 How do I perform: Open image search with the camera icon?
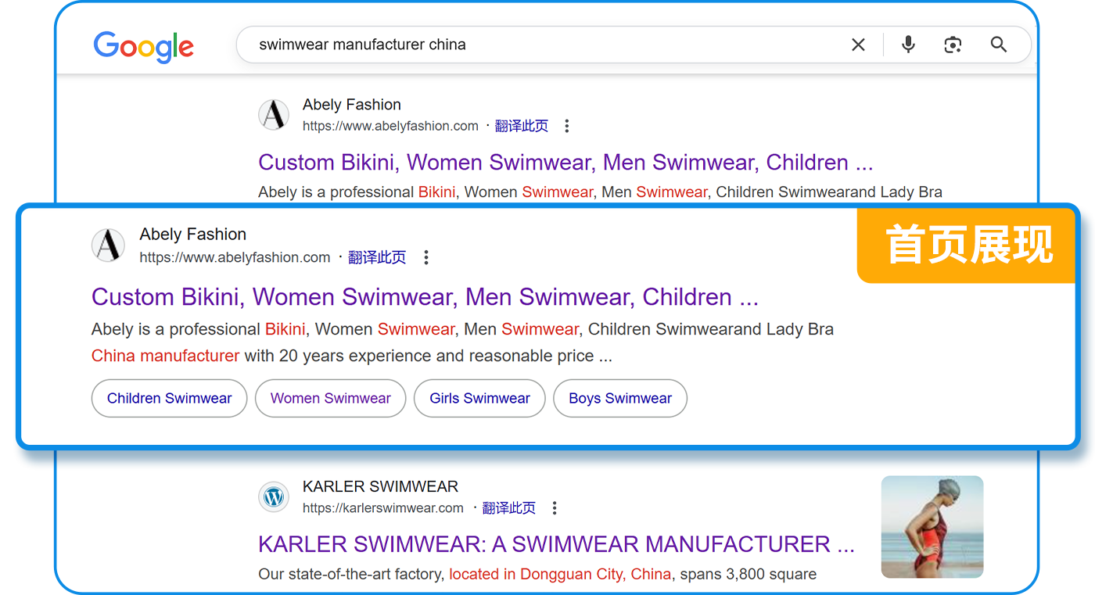953,45
